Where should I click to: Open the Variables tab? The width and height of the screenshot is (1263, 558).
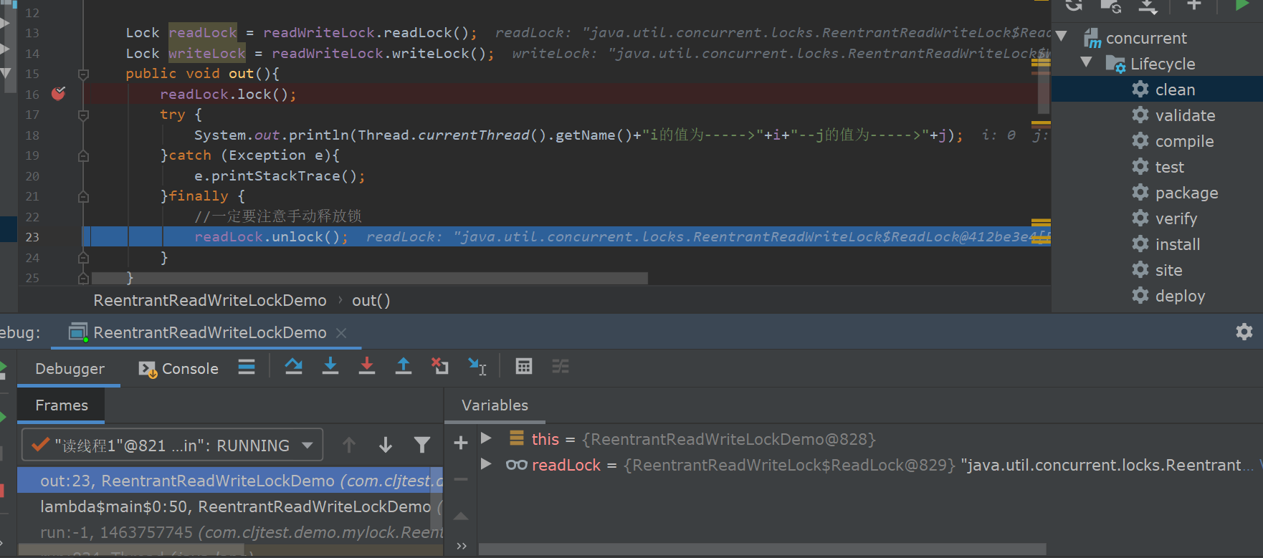pyautogui.click(x=495, y=405)
